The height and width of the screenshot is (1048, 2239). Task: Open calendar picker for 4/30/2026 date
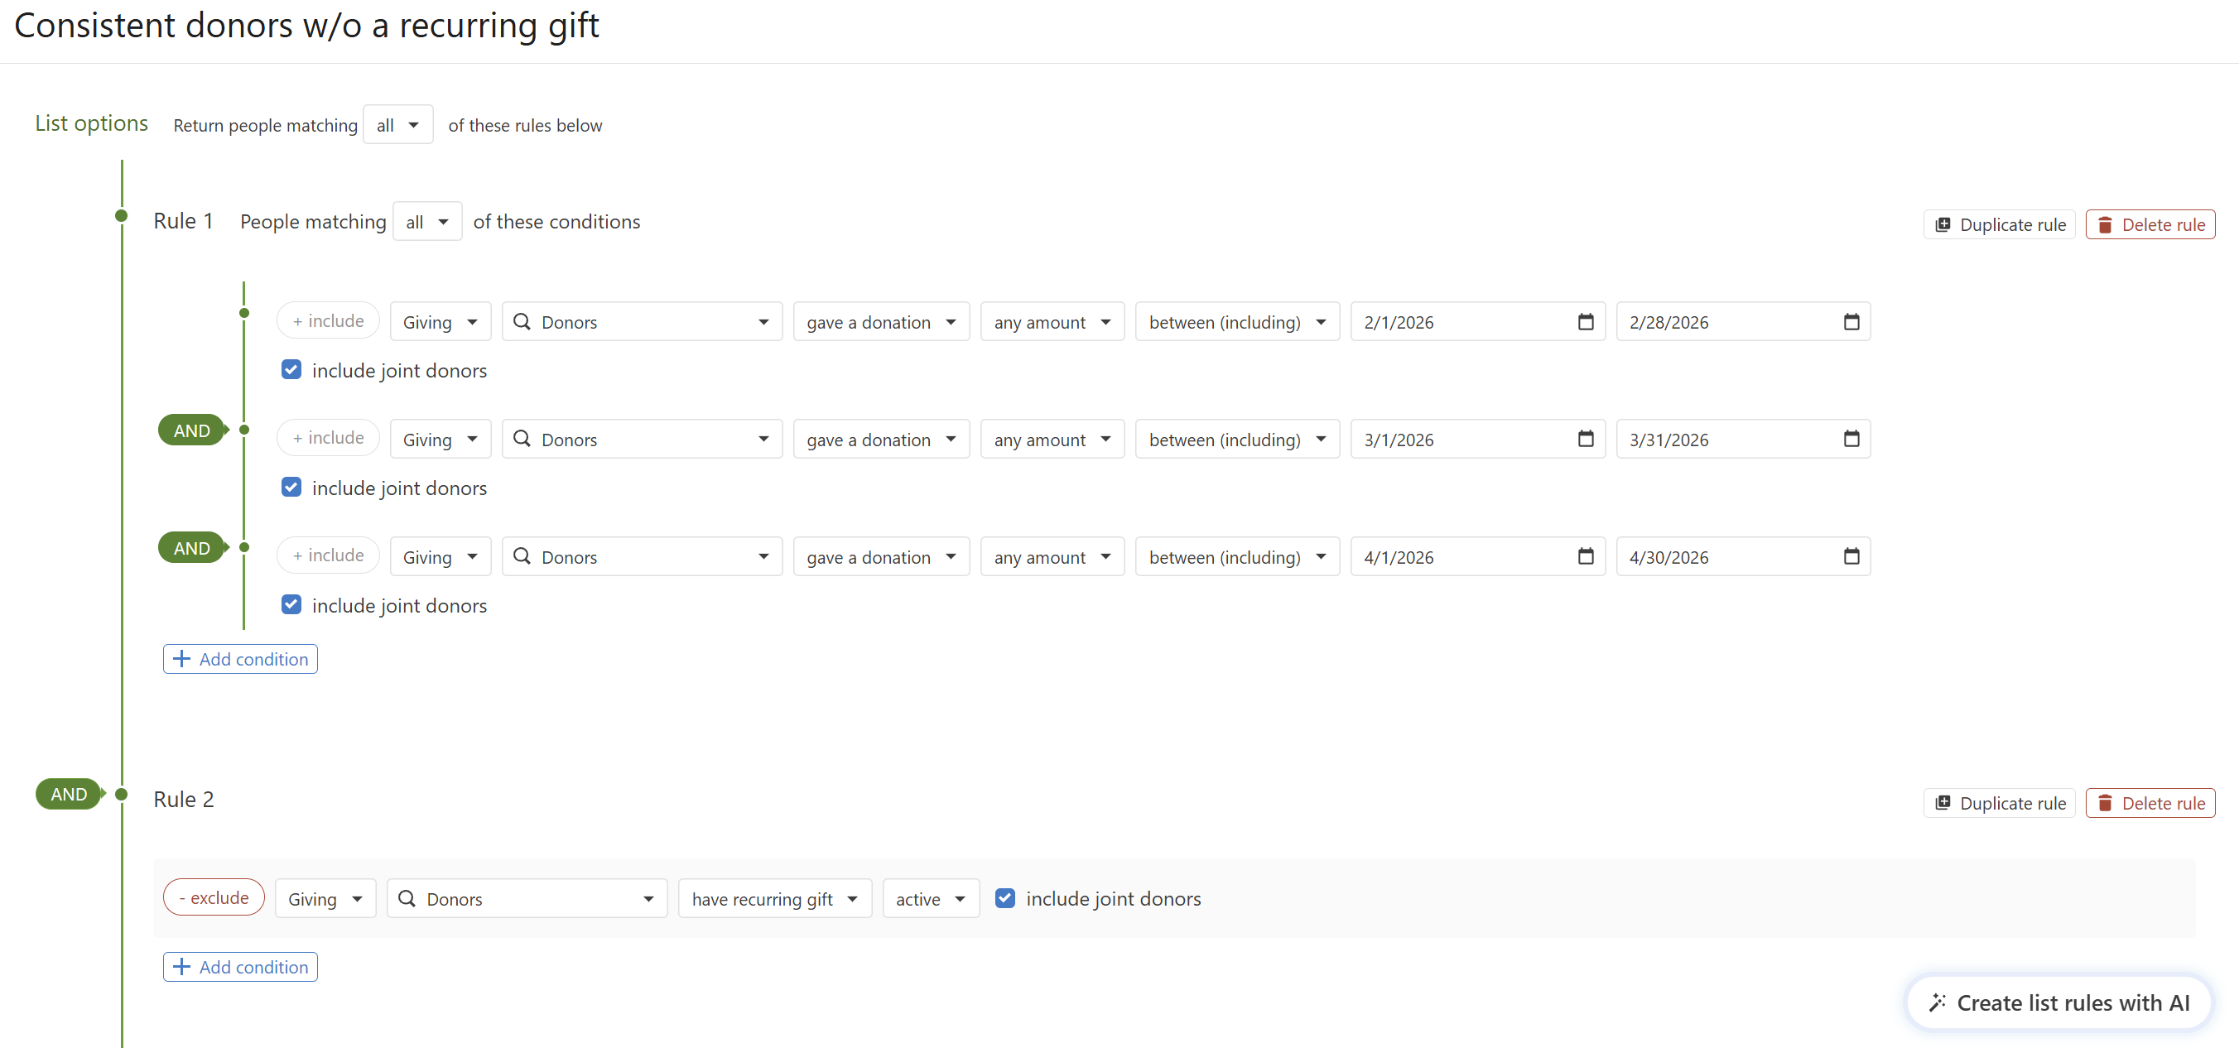tap(1851, 556)
